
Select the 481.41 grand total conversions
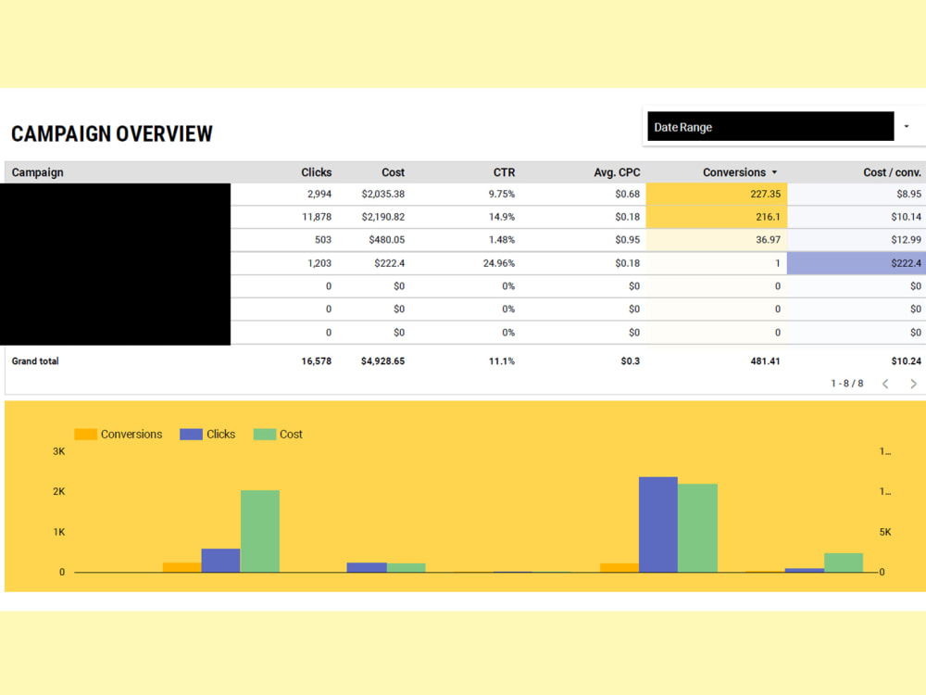(765, 361)
